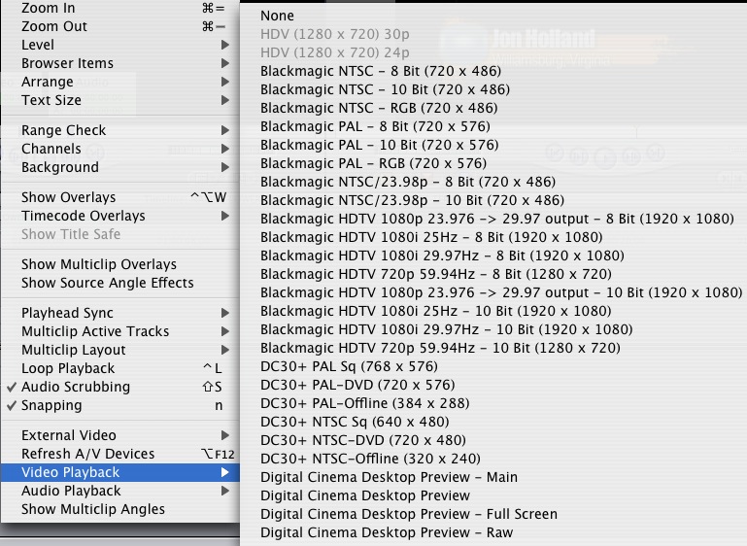Click the highlighted Video Playback item

click(119, 472)
